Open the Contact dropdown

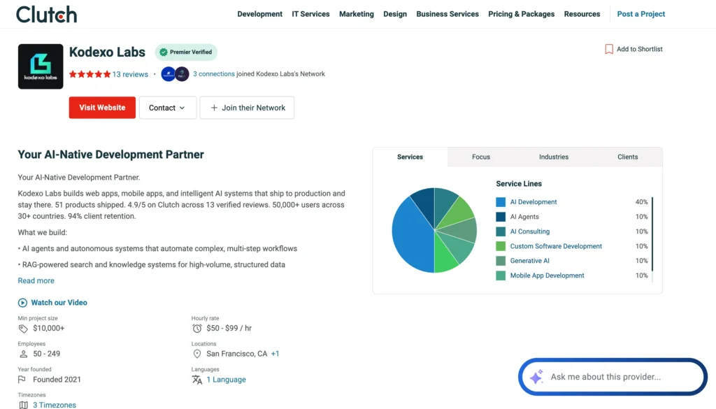coord(167,108)
